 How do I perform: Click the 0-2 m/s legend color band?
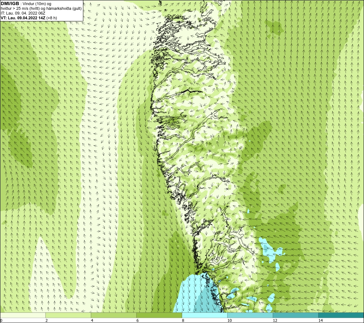tap(23, 315)
